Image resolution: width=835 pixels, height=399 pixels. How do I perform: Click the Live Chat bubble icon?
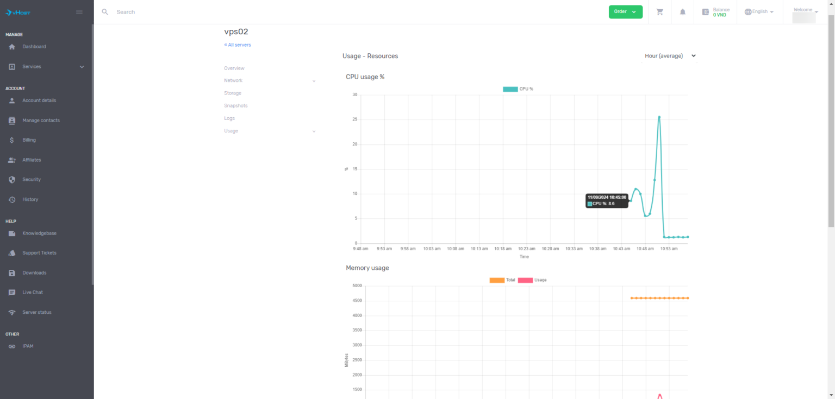[12, 293]
